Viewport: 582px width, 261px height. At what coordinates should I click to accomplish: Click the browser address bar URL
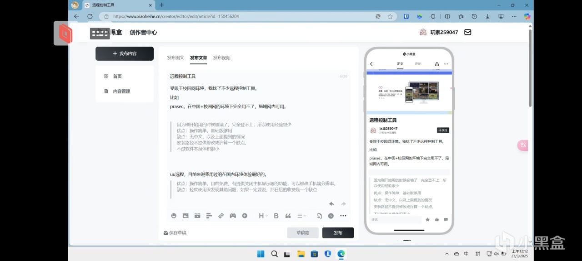[176, 16]
